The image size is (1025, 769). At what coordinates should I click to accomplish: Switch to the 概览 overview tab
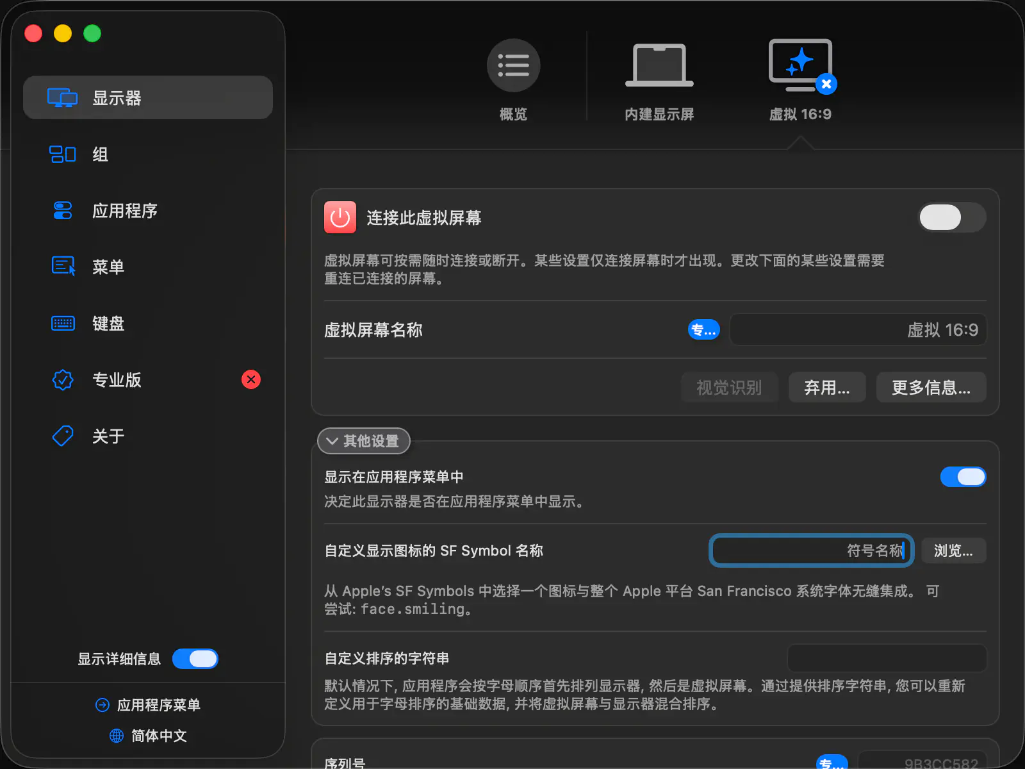513,78
